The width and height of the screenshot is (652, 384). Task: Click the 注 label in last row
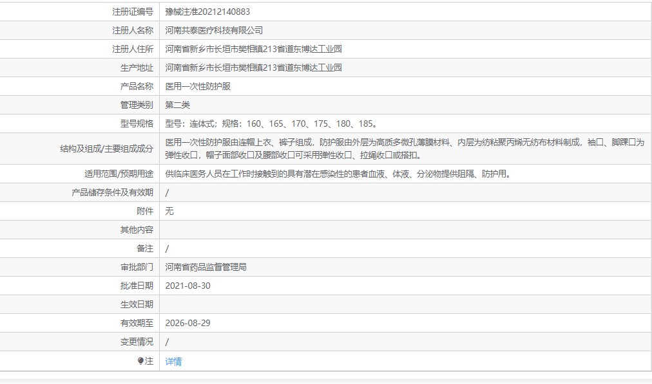[149, 361]
